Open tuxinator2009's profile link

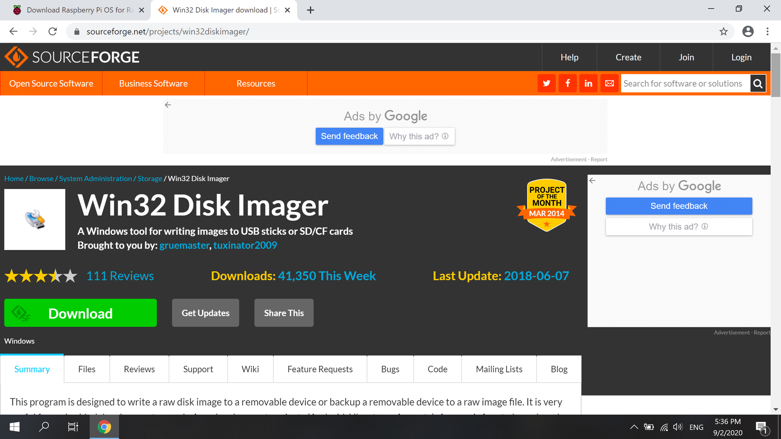tap(245, 245)
